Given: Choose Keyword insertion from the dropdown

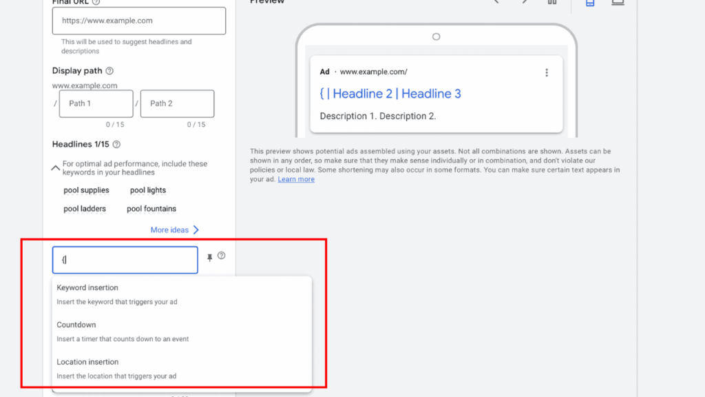Looking at the screenshot, I should pos(182,294).
